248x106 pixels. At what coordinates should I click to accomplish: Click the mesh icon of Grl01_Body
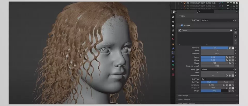tap(184, 3)
